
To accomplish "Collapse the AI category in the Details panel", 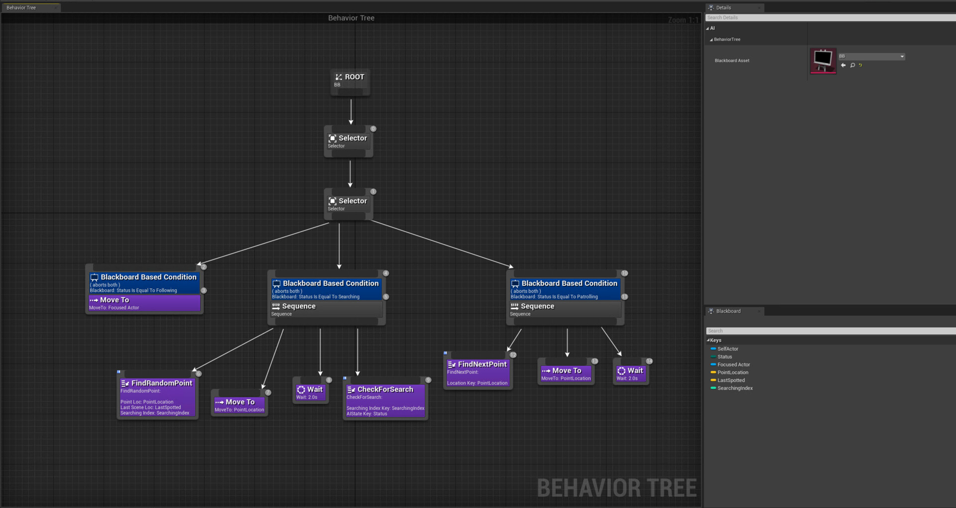I will click(708, 28).
